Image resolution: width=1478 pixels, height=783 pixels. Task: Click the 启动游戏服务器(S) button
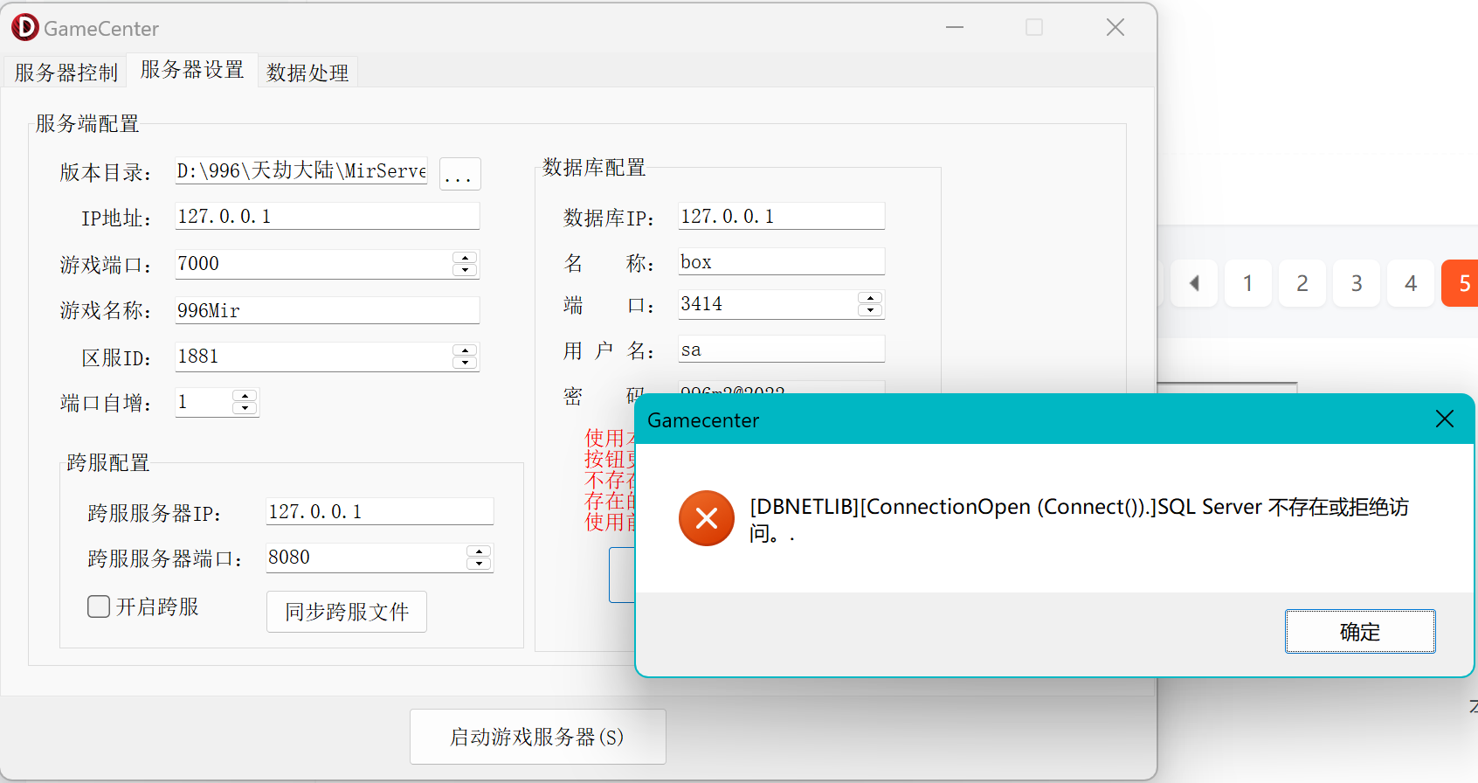pos(538,737)
